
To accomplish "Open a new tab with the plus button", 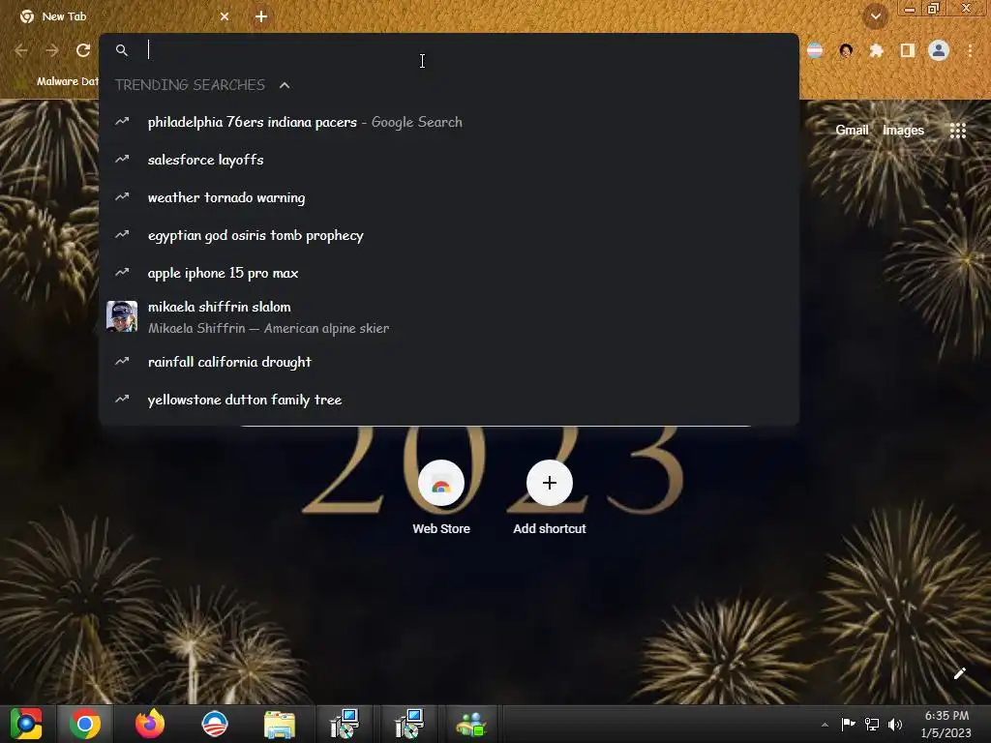I will tap(261, 16).
